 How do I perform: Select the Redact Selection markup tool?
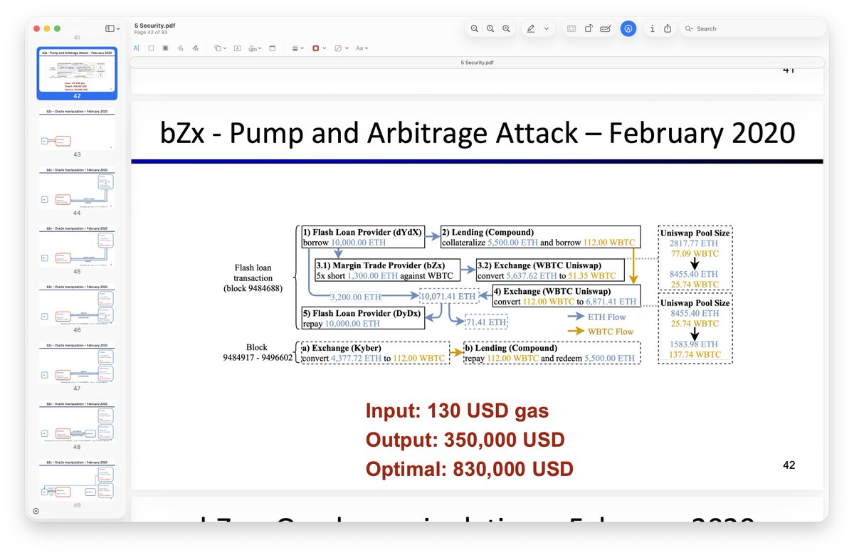[x=165, y=48]
